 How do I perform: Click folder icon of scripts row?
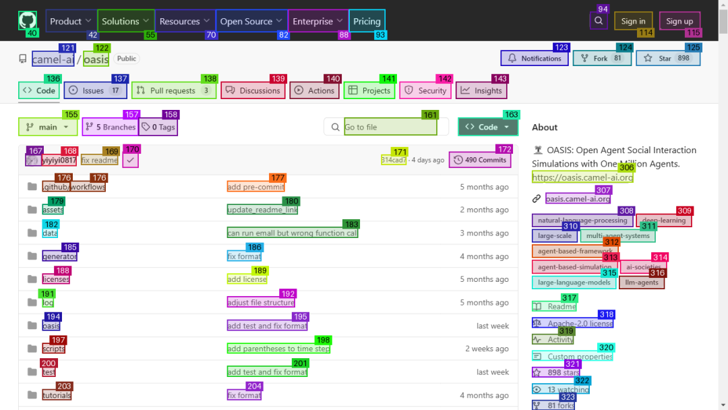(x=32, y=349)
